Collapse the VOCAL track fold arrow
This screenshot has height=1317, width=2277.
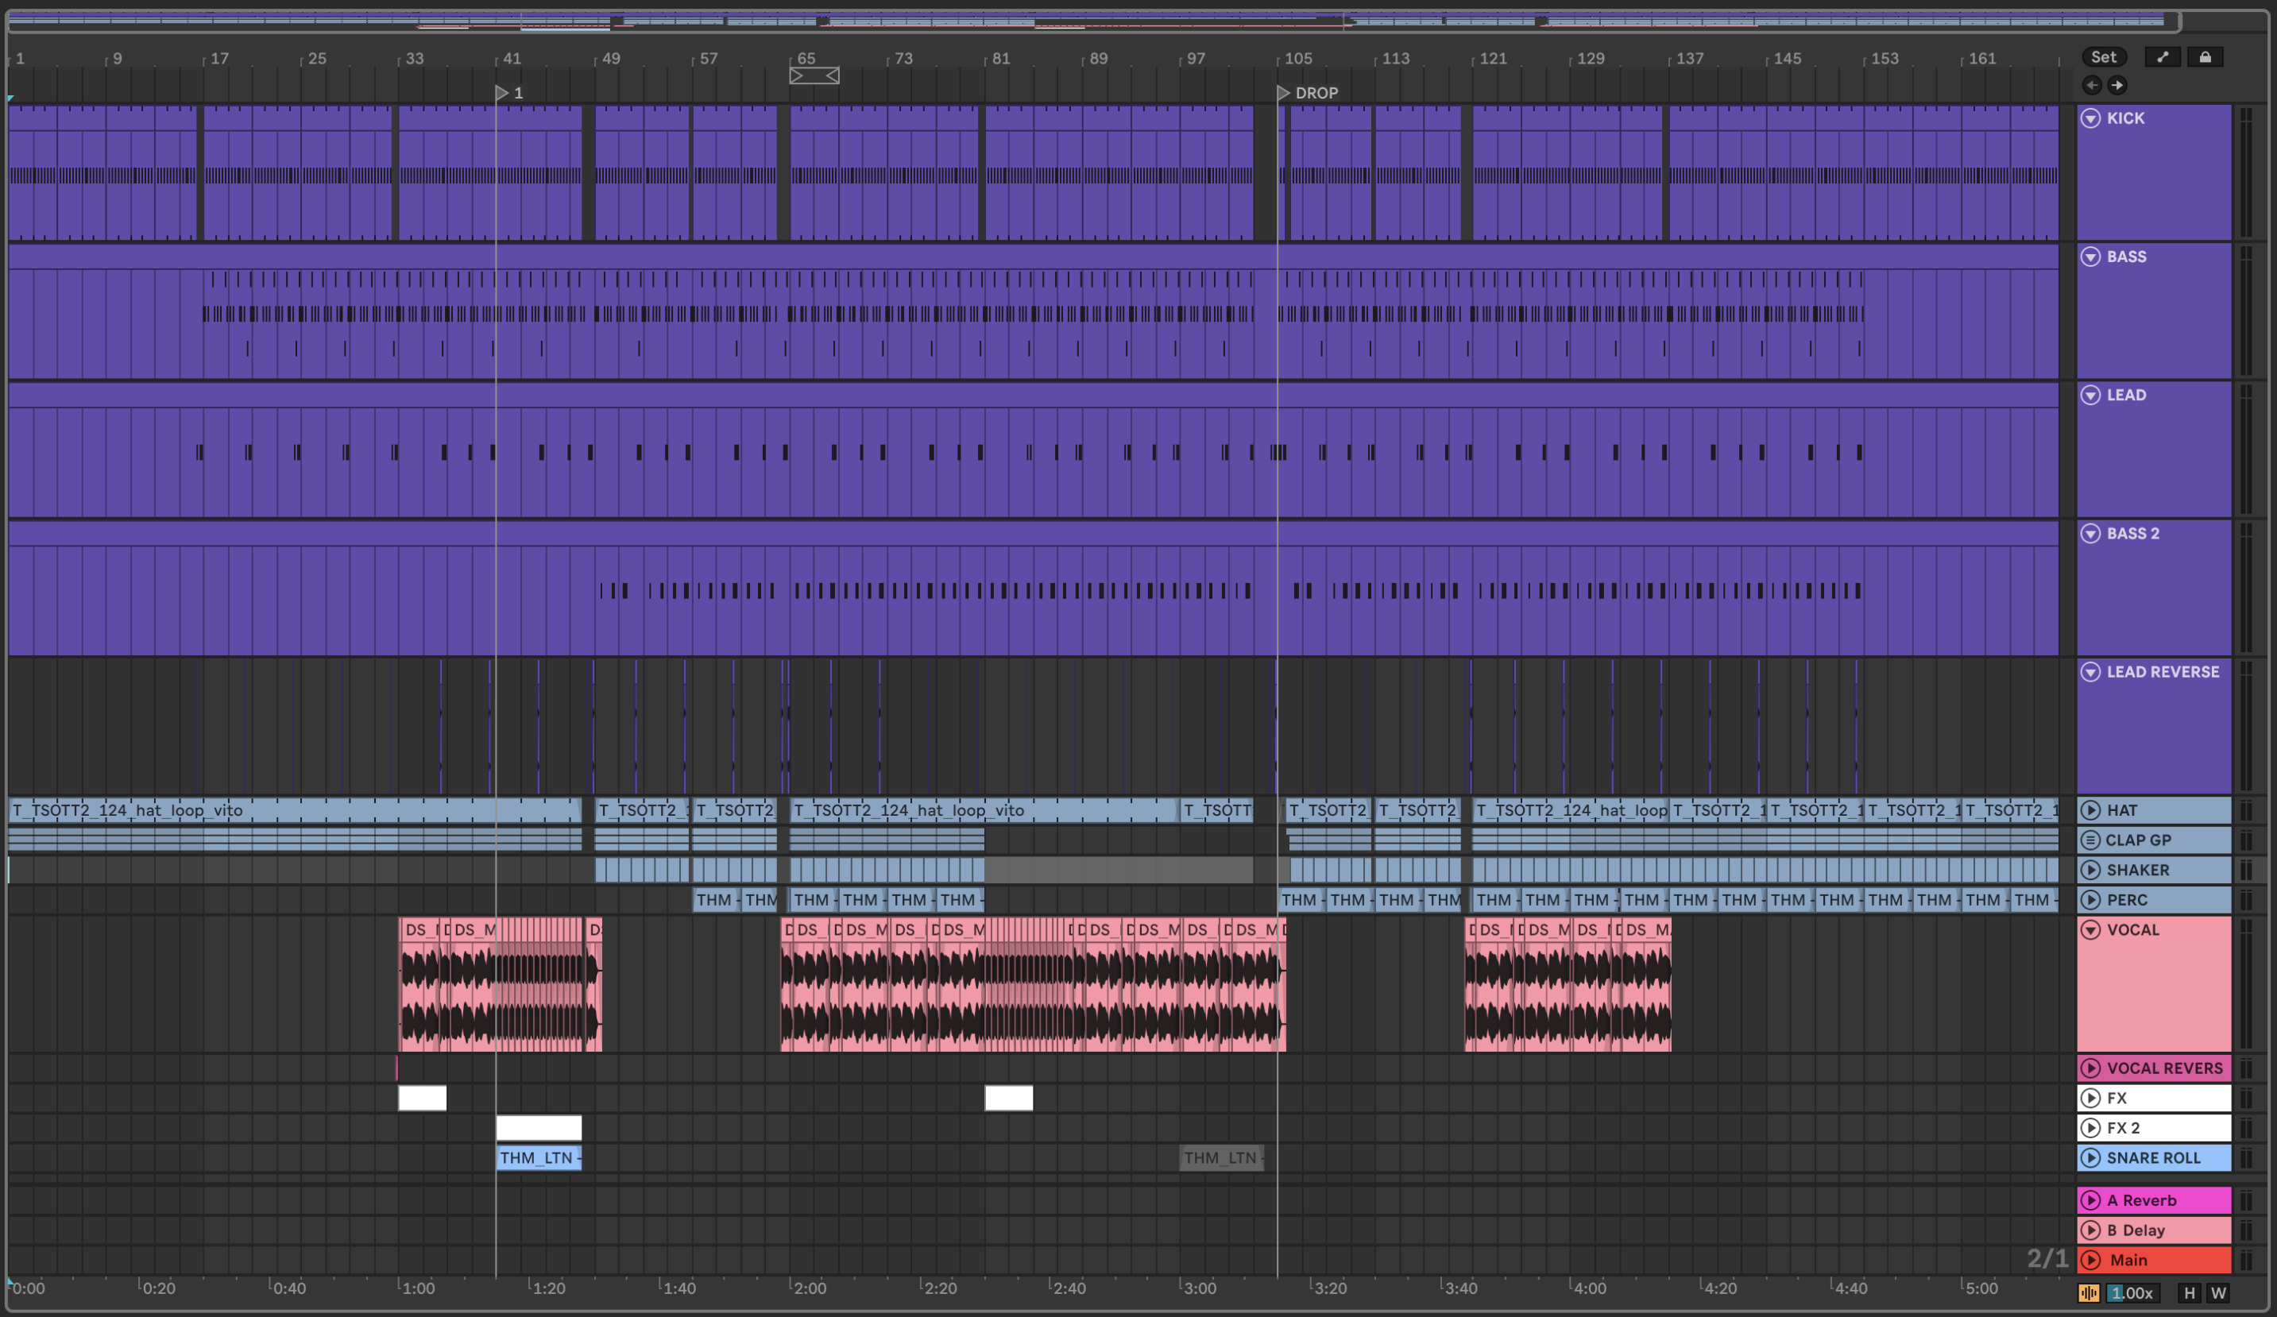tap(2091, 929)
